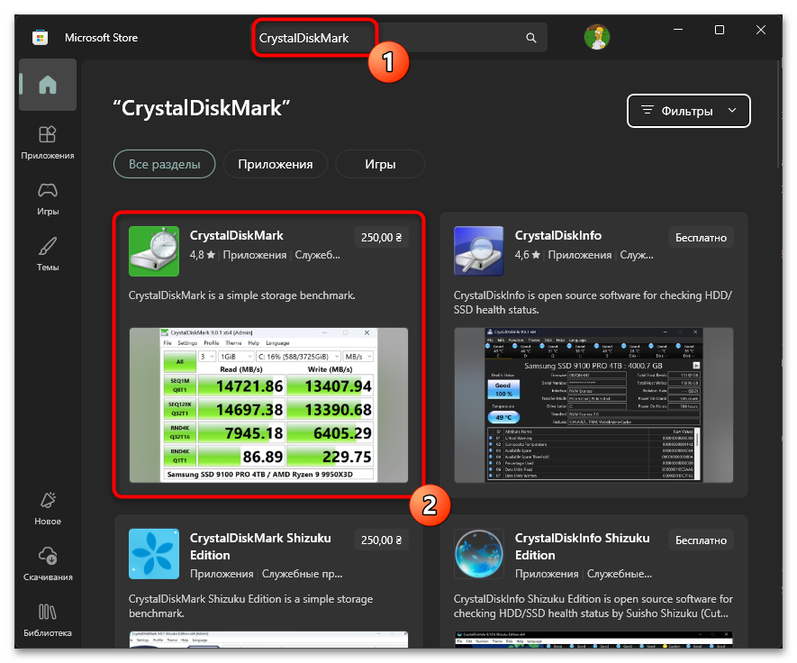Screen dimensions: 797x663
Task: Open the CrystalDiskInfo title link
Action: [558, 235]
